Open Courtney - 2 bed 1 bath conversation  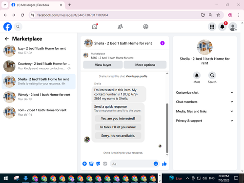point(39,66)
